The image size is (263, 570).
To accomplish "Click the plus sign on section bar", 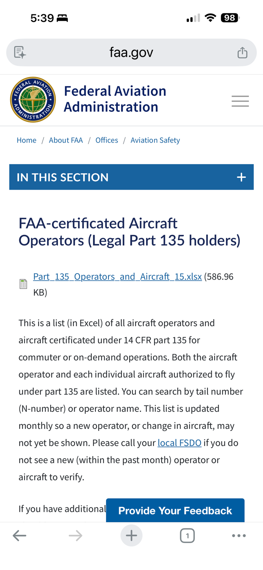I will point(241,177).
